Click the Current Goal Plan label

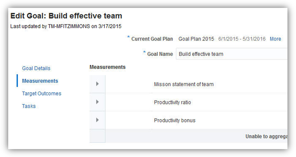[152, 39]
